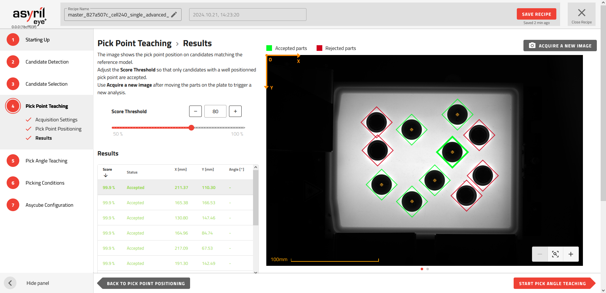Click the Score Threshold slider handle
The width and height of the screenshot is (606, 293).
tap(191, 128)
